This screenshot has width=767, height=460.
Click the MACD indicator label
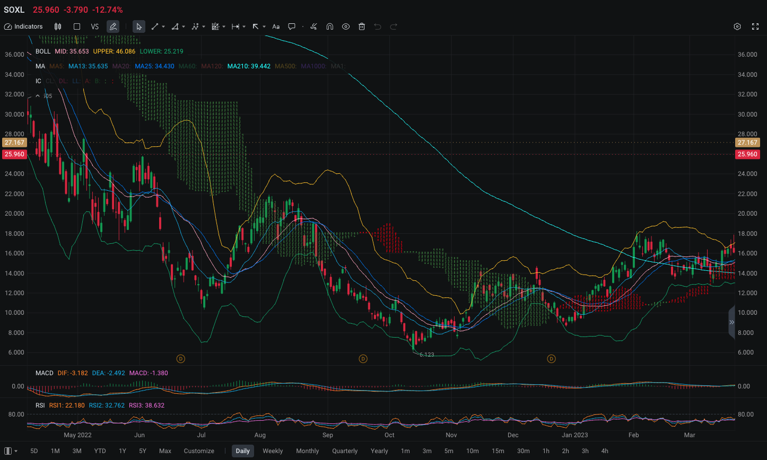pos(45,373)
